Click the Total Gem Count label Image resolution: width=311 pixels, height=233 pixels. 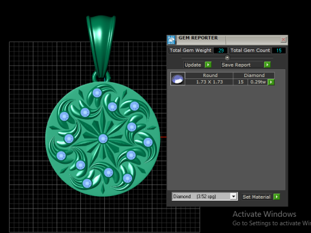tap(250, 50)
